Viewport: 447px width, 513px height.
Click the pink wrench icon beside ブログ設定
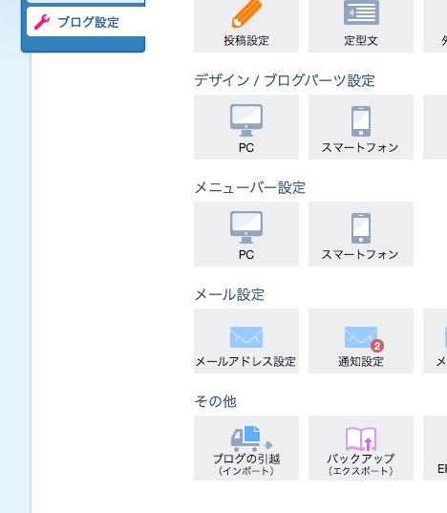pos(42,22)
